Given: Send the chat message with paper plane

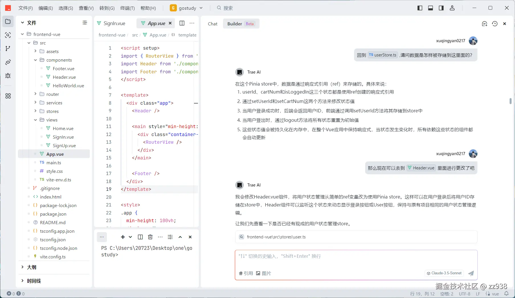Looking at the screenshot, I should (471, 273).
